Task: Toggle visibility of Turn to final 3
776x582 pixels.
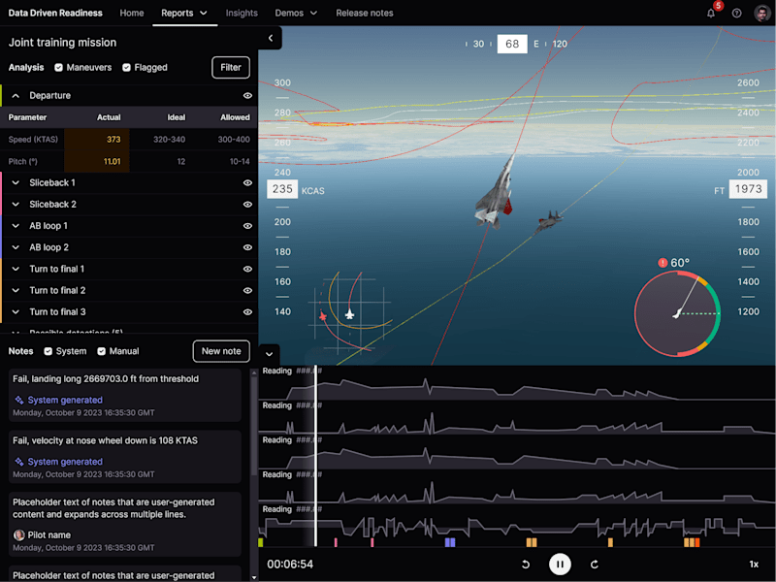Action: pos(247,311)
